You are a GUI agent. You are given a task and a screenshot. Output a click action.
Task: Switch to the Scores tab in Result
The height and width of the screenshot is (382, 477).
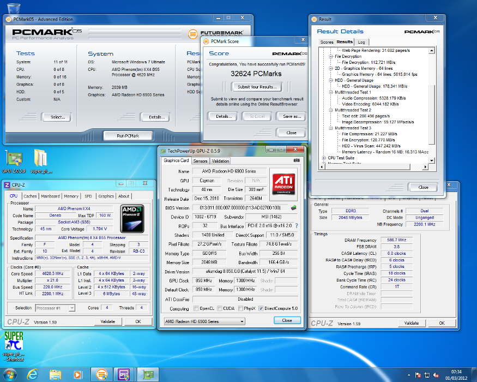(x=327, y=42)
